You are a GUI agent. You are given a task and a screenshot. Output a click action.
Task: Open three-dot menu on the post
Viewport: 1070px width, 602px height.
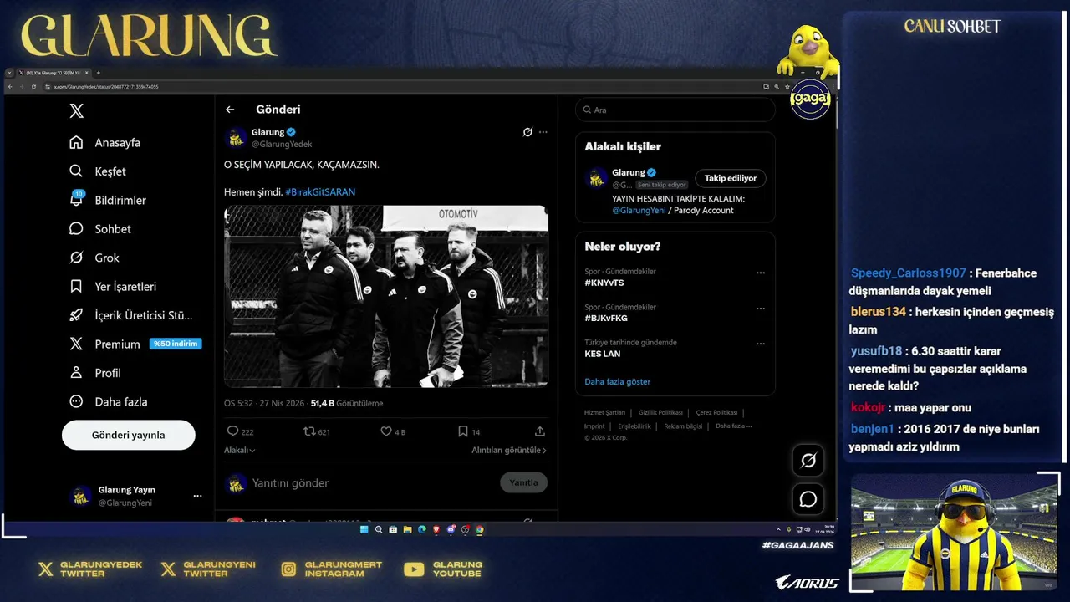pos(543,132)
